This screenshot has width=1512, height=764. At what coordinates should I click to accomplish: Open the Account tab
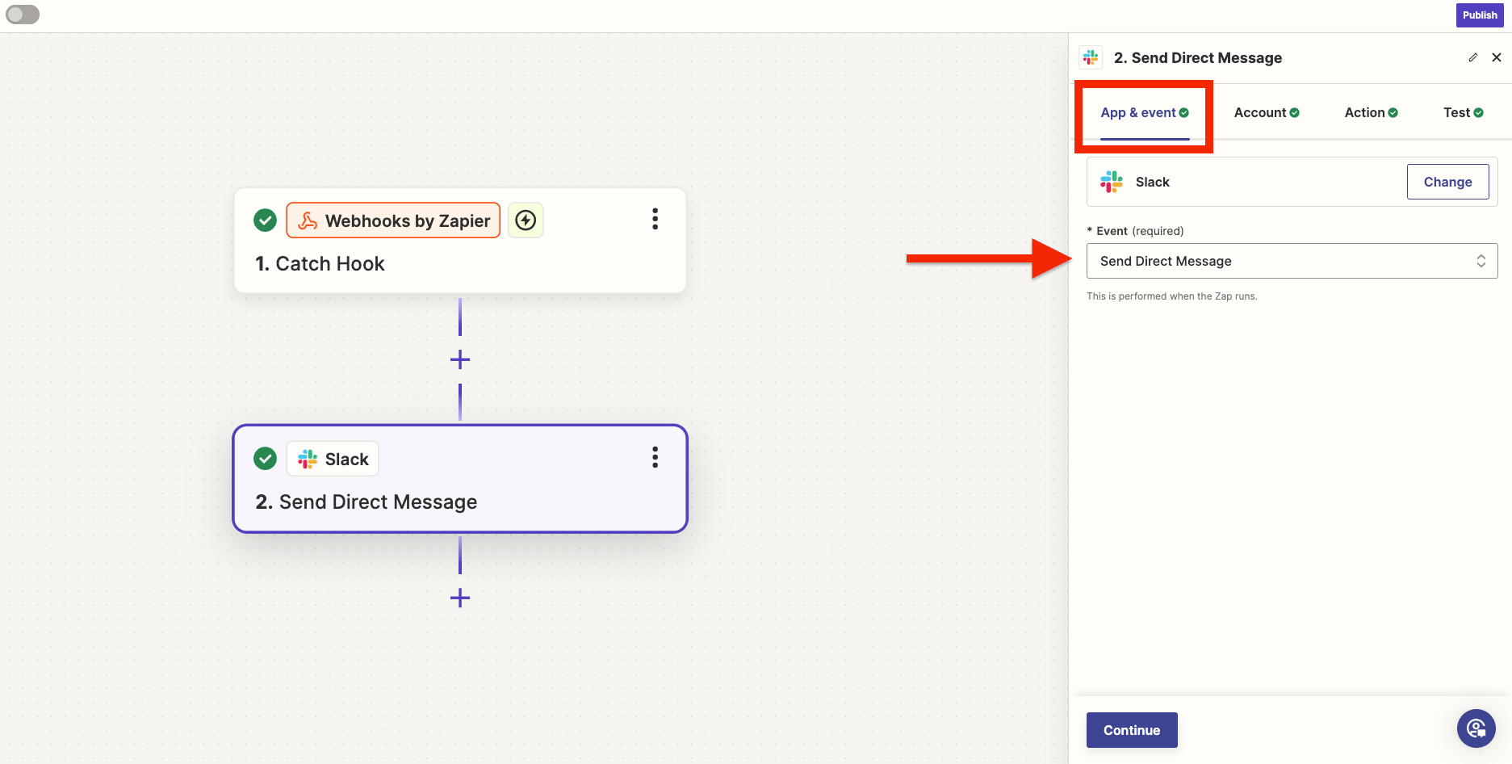tap(1266, 113)
